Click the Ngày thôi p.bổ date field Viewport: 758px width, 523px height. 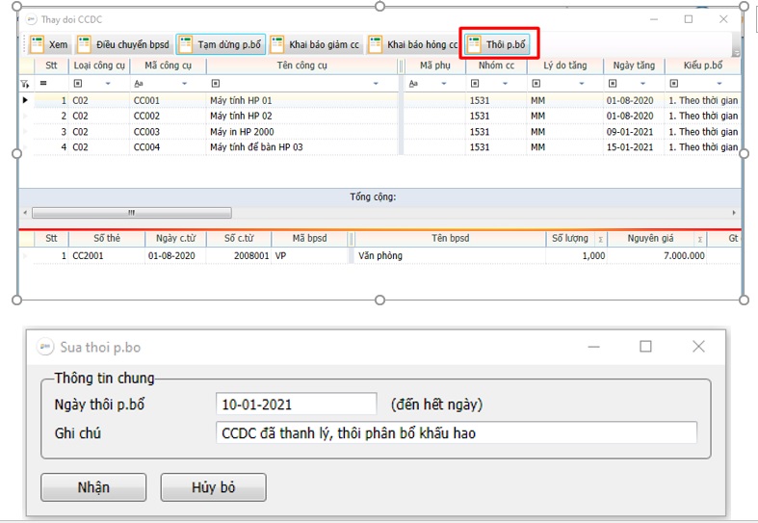pos(296,405)
